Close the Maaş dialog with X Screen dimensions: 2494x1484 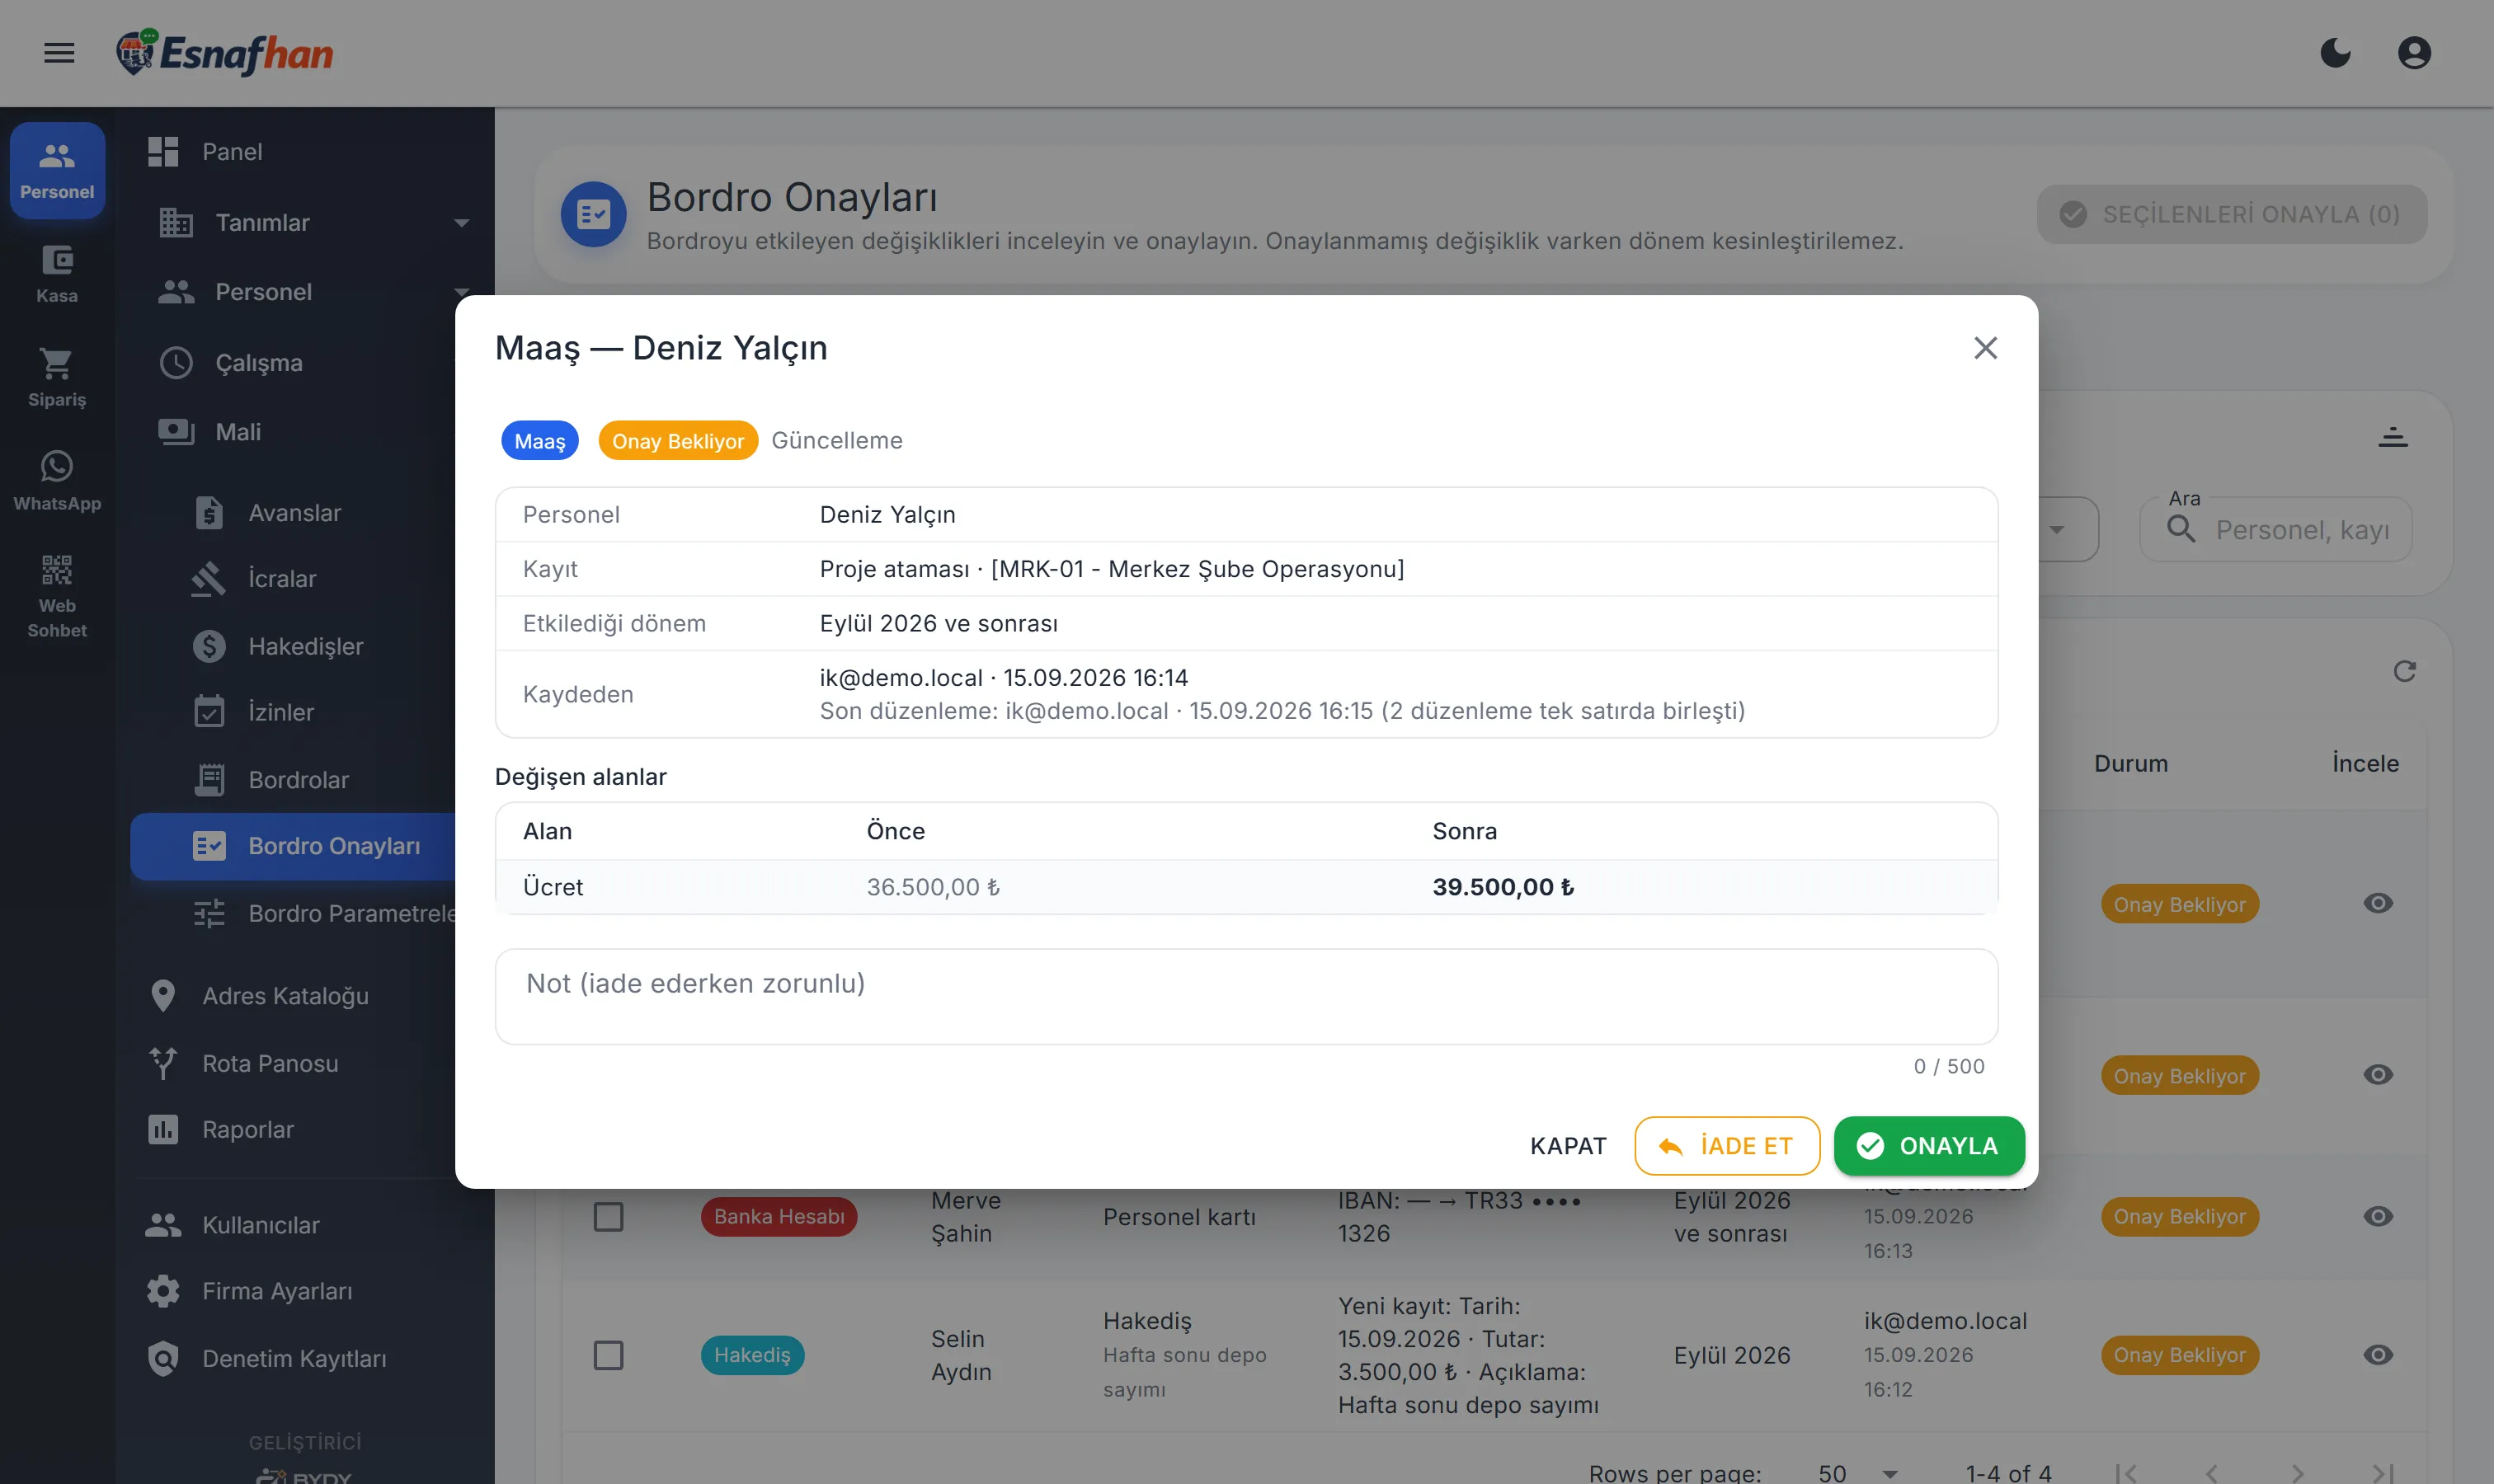click(1985, 348)
